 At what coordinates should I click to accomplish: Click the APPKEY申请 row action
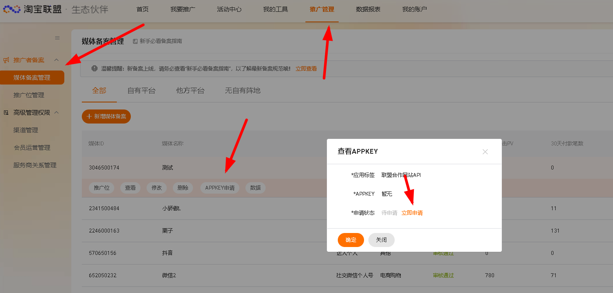(x=220, y=188)
